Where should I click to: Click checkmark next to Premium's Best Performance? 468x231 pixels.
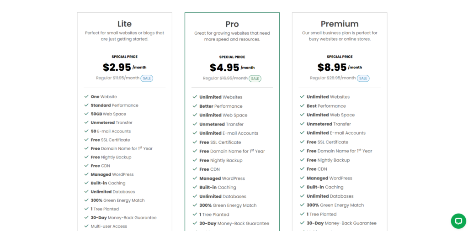coord(302,106)
